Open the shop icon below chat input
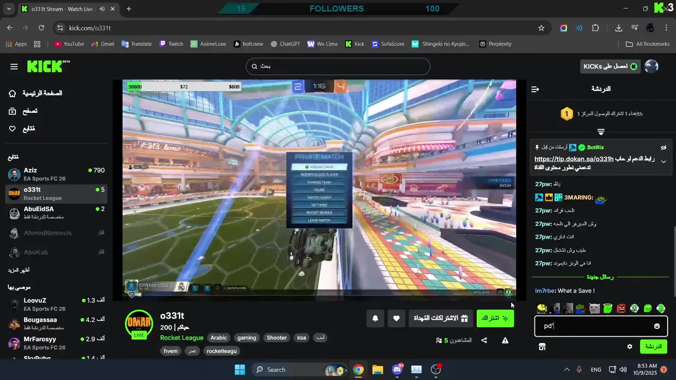This screenshot has height=380, width=676. pyautogui.click(x=542, y=347)
